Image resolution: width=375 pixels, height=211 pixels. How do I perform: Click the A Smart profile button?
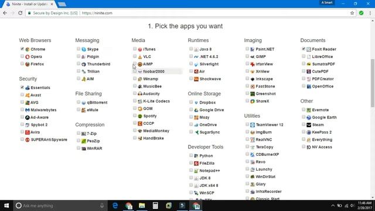(x=327, y=2)
